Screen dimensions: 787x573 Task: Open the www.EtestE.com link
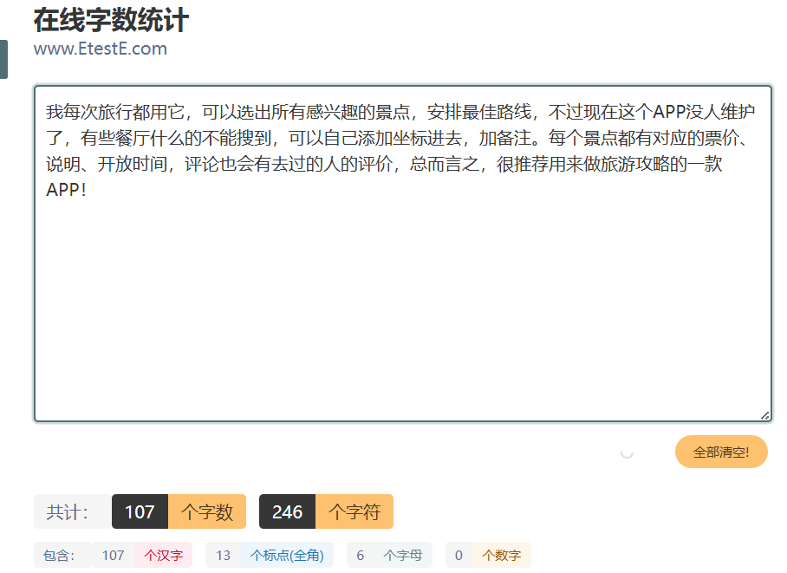[101, 49]
